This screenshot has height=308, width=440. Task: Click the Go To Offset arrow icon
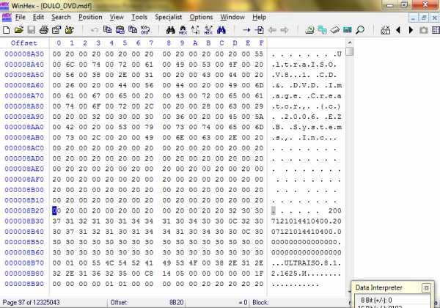246,30
